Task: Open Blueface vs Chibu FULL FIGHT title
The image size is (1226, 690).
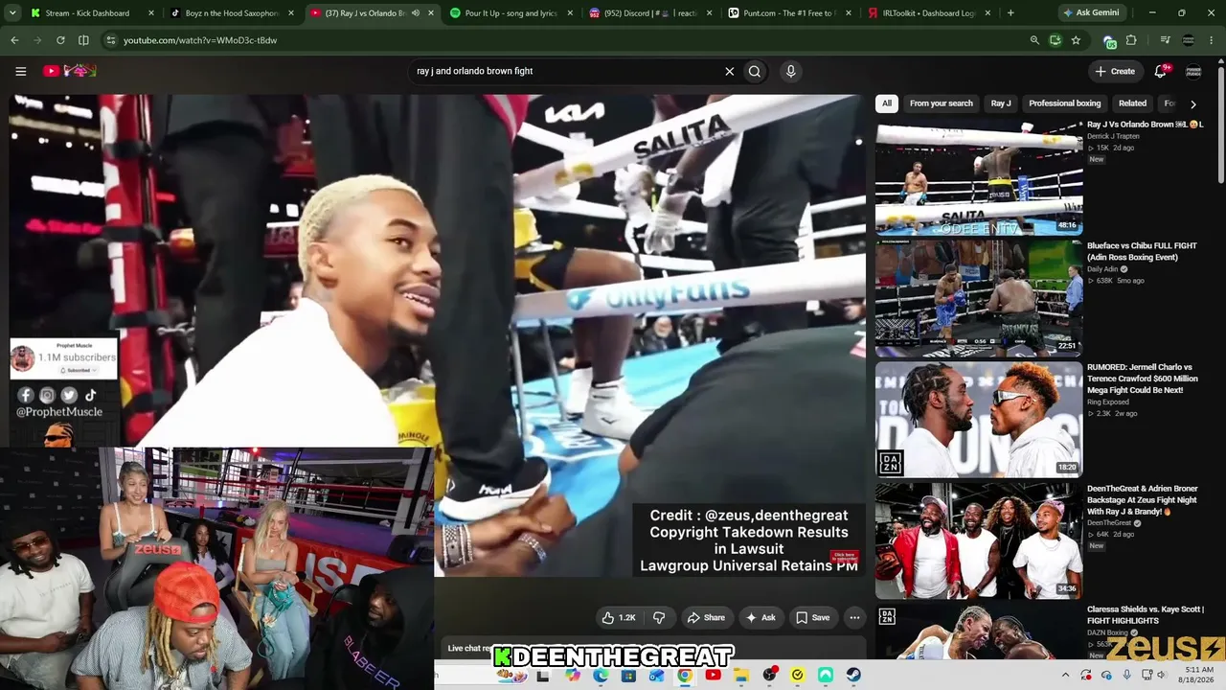Action: click(1142, 252)
